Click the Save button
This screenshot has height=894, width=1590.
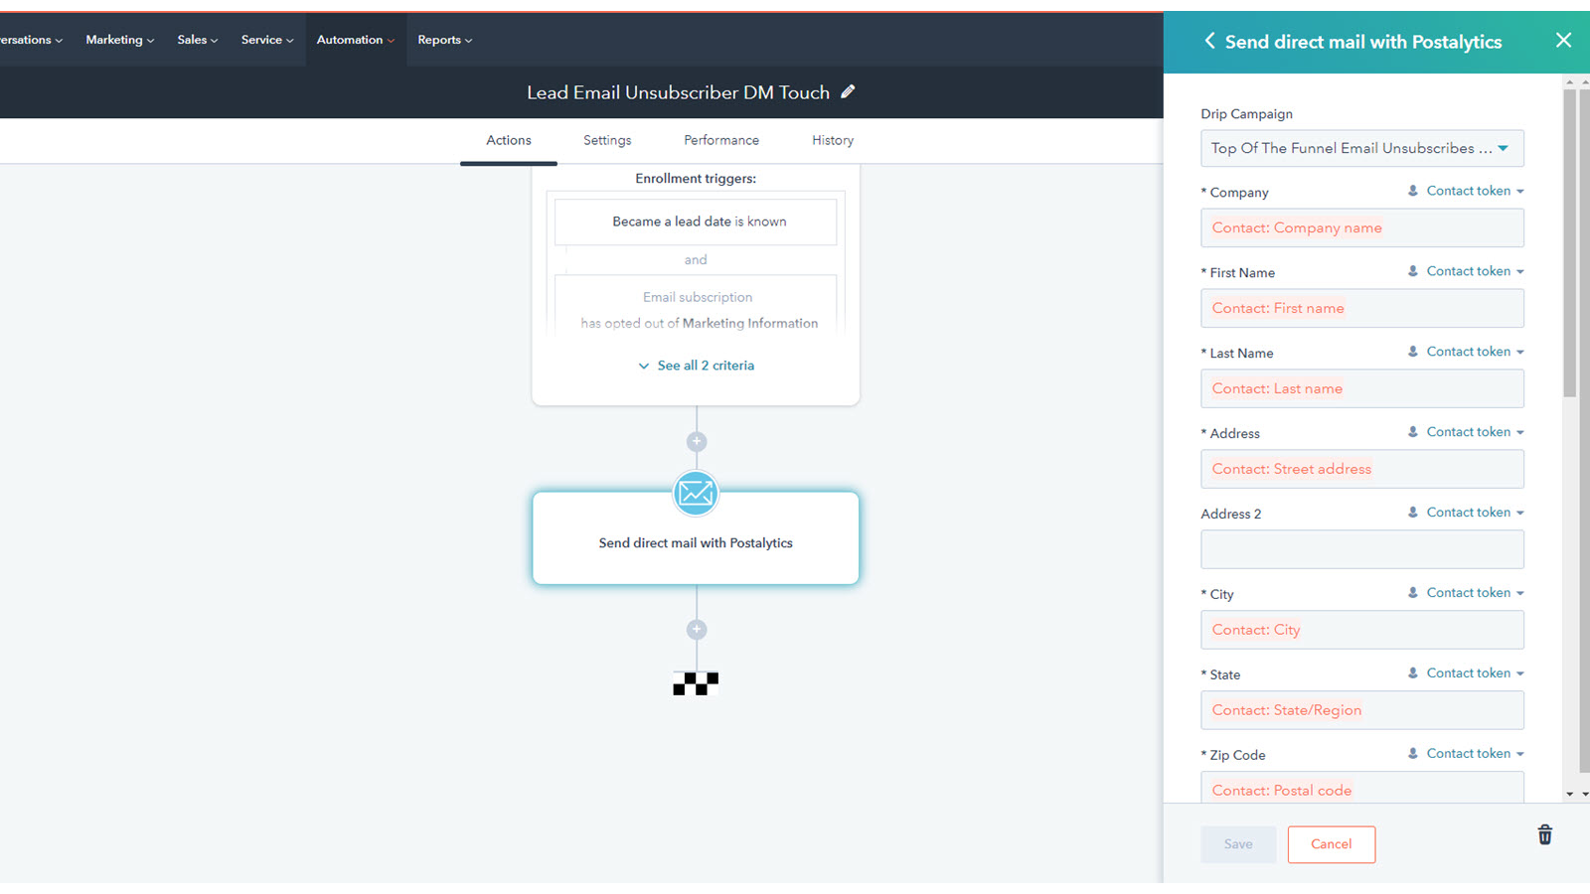tap(1238, 844)
